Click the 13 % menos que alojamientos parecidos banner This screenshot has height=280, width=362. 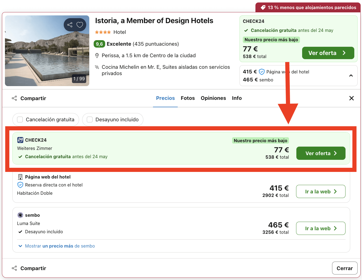(308, 7)
